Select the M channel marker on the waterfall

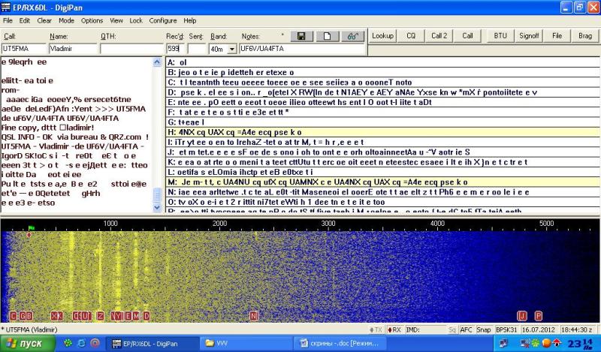point(136,316)
